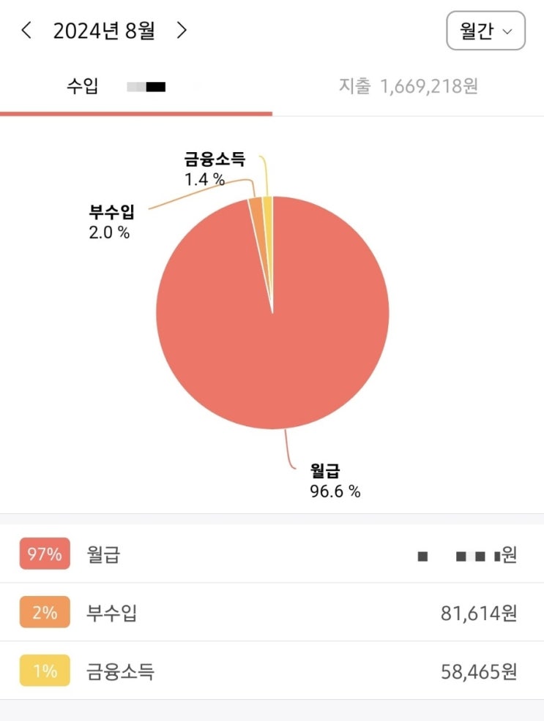
Task: Tap the 2024년 8월 date title
Action: [x=104, y=31]
